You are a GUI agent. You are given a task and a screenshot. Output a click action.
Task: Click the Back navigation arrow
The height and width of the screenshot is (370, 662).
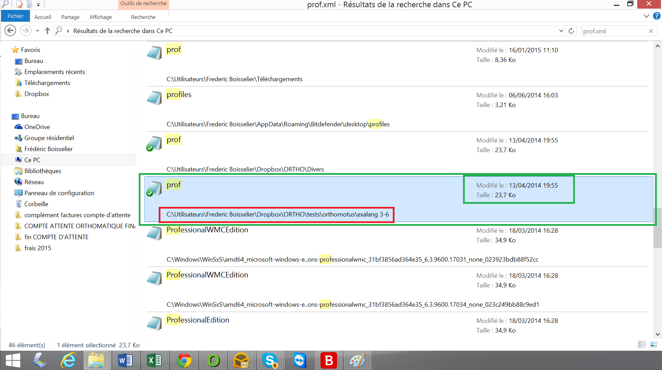coord(10,31)
